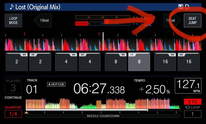
Task: Click the white playhead in overview waveform
Action: click(148, 105)
